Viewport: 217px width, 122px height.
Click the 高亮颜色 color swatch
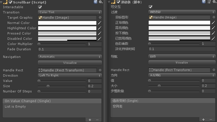coord(179,28)
